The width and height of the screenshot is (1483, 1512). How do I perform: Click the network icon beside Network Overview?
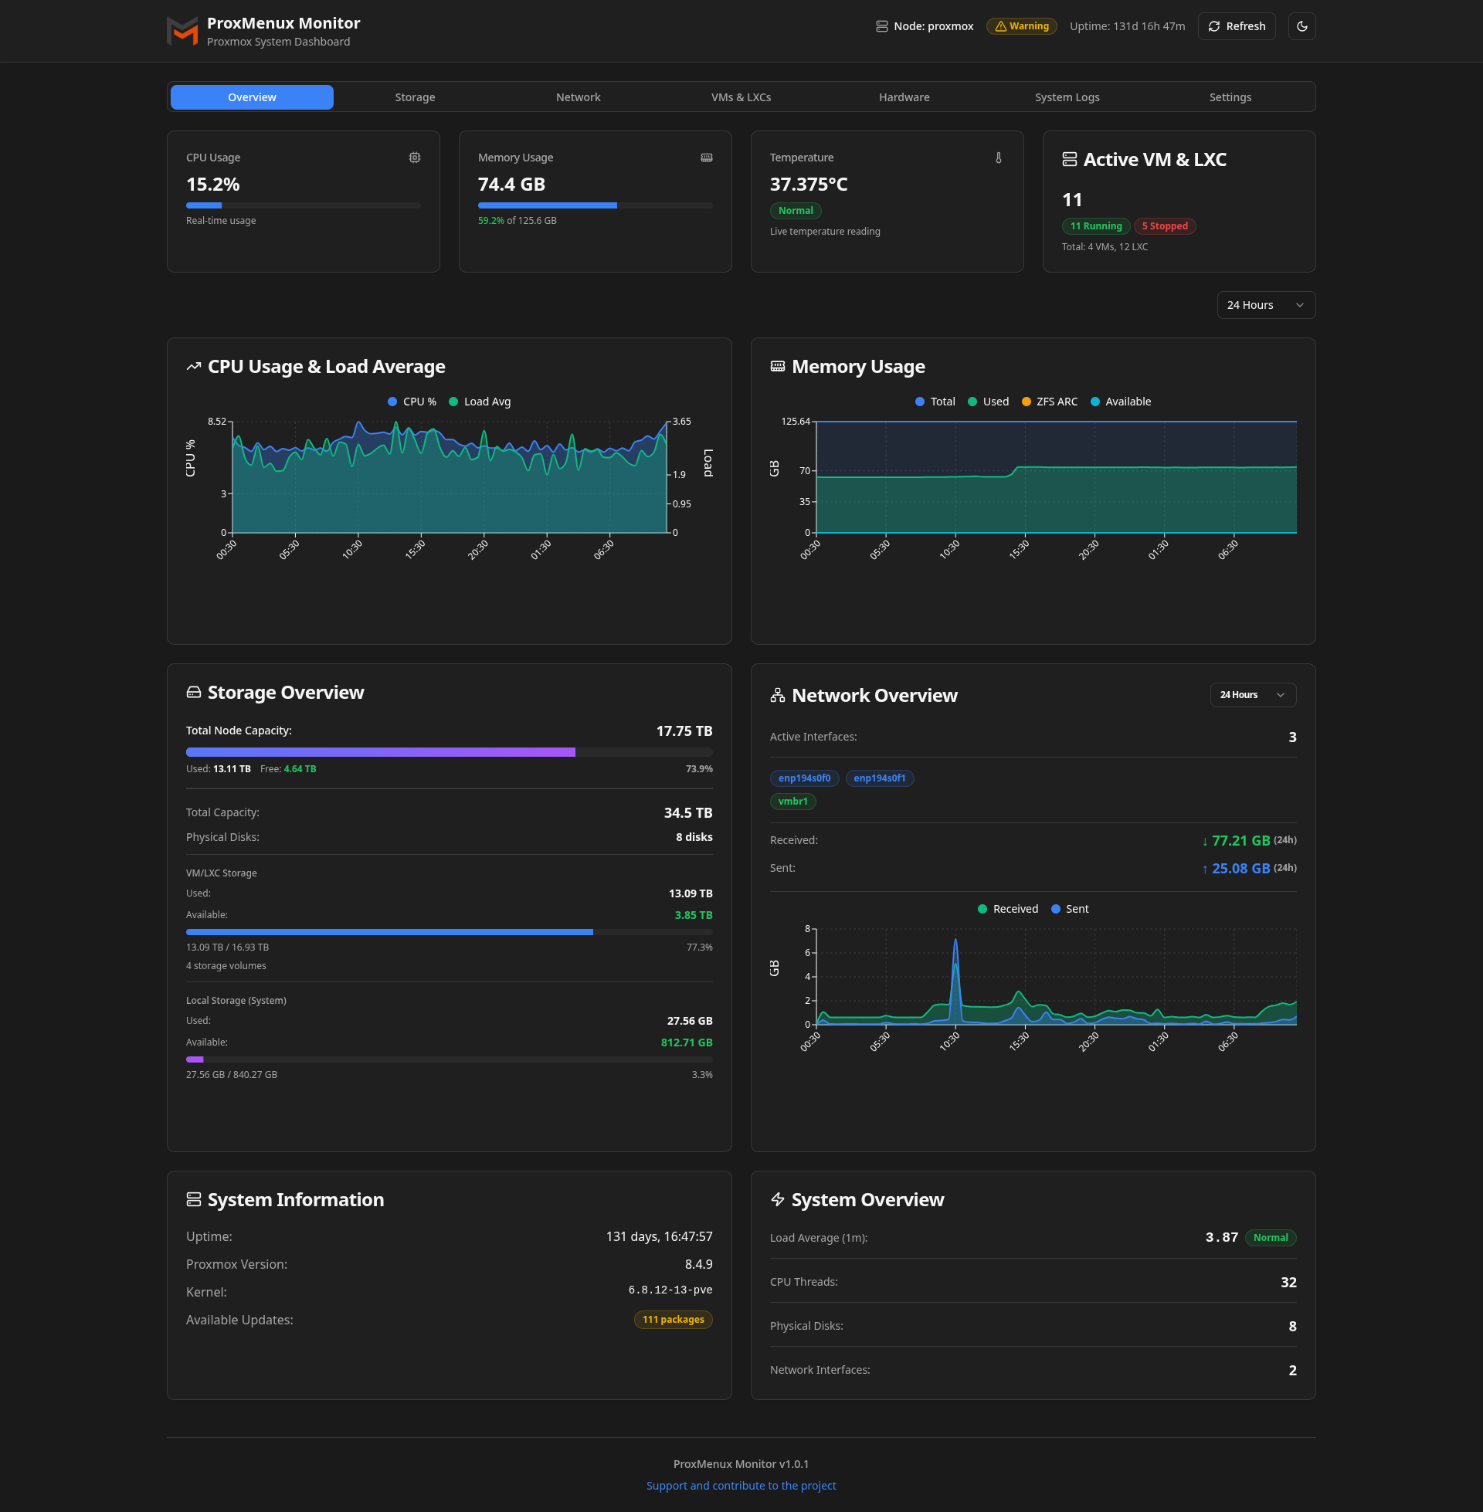pos(777,695)
